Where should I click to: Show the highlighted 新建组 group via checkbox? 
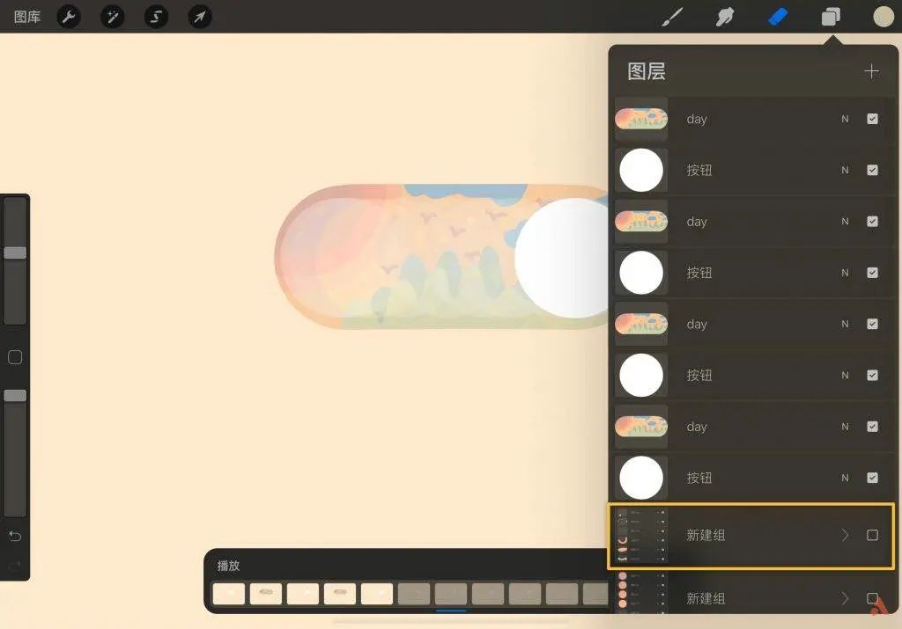pos(872,536)
